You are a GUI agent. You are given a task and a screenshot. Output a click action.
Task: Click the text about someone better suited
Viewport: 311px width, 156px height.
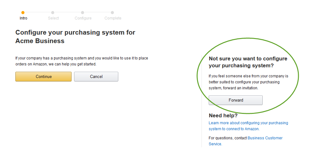pos(248,82)
